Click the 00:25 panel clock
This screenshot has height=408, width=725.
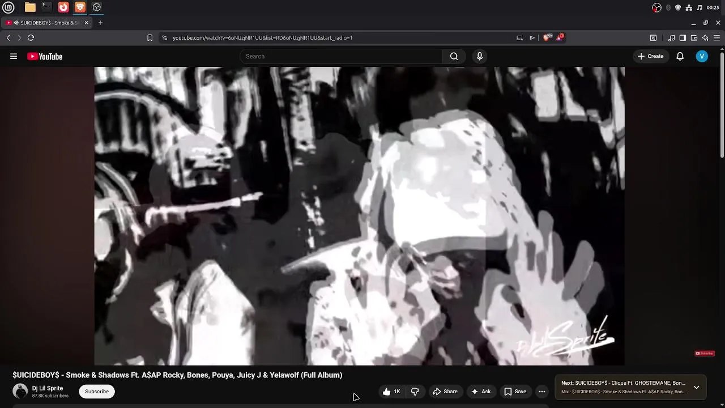pos(713,7)
